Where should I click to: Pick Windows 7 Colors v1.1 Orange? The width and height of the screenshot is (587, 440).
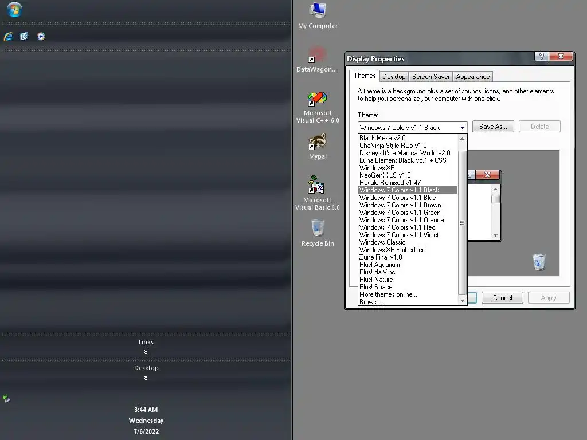pyautogui.click(x=408, y=220)
